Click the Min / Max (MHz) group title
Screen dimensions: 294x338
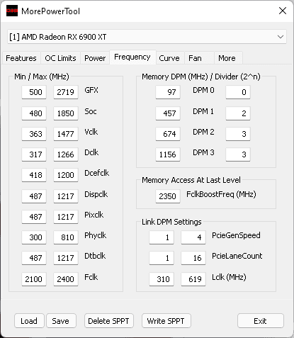point(42,77)
